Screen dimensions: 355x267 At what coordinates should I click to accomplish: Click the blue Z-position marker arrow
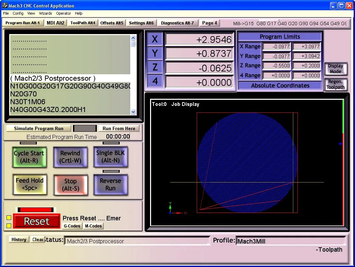(341, 144)
